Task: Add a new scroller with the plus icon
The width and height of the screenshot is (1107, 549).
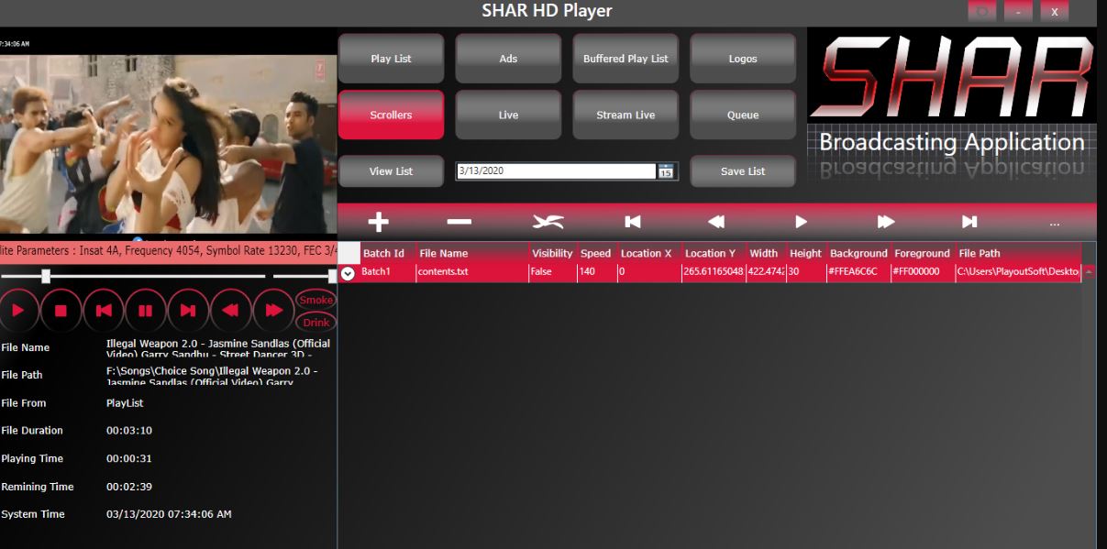Action: [x=378, y=222]
